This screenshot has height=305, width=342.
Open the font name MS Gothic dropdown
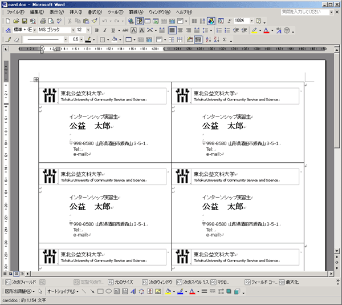pyautogui.click(x=74, y=30)
